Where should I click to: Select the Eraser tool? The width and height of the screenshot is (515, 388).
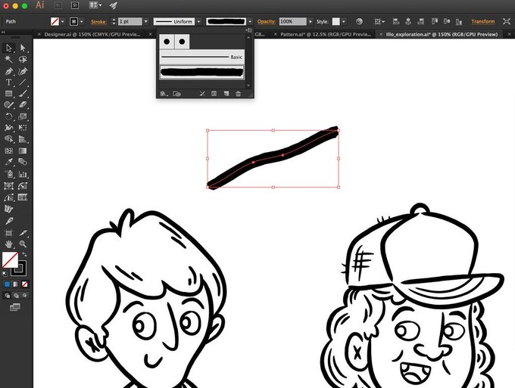(x=23, y=105)
